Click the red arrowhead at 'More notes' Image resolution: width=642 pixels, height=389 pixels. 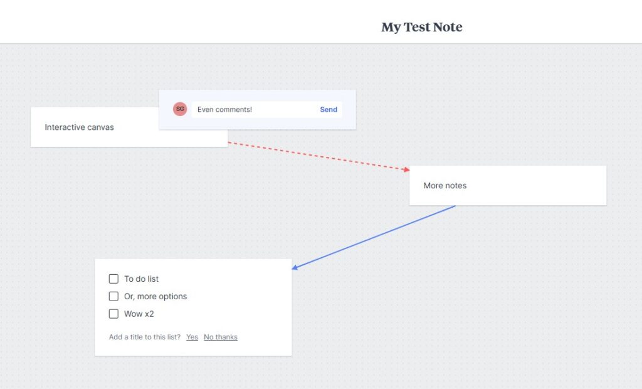point(406,169)
